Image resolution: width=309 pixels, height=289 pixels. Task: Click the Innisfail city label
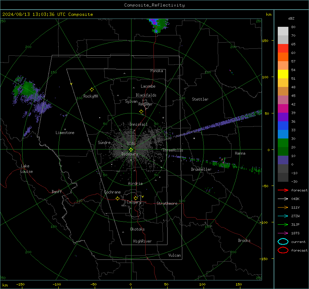[x=138, y=124]
